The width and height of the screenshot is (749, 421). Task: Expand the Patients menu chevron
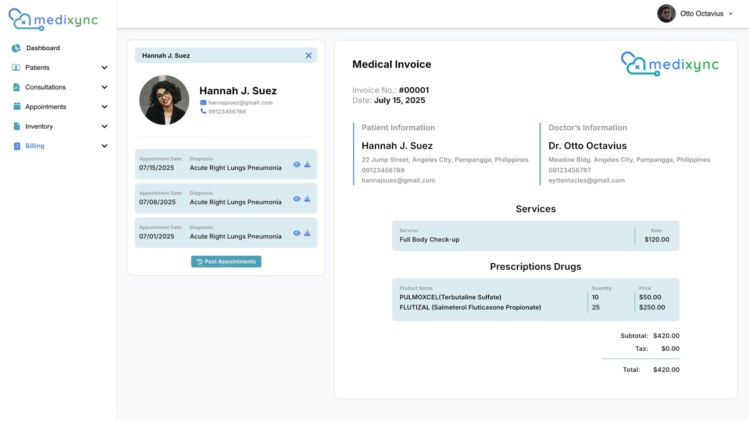pos(104,68)
